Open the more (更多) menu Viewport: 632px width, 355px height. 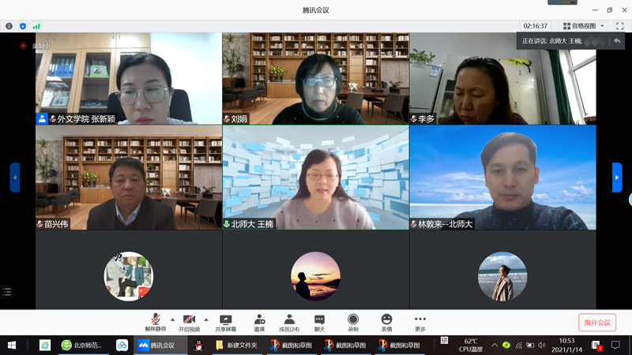(420, 322)
